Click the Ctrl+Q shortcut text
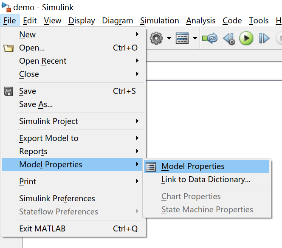The image size is (282, 248). click(x=125, y=229)
